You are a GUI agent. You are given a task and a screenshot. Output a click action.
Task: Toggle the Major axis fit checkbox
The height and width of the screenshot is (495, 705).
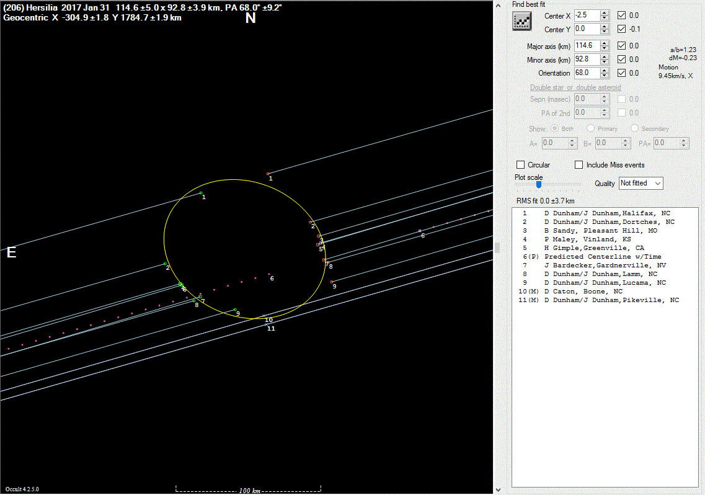coord(621,45)
